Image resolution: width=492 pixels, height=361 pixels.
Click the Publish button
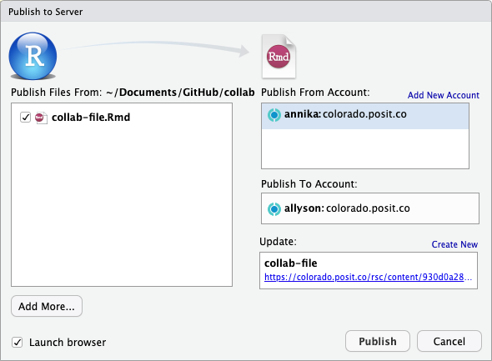pos(378,341)
